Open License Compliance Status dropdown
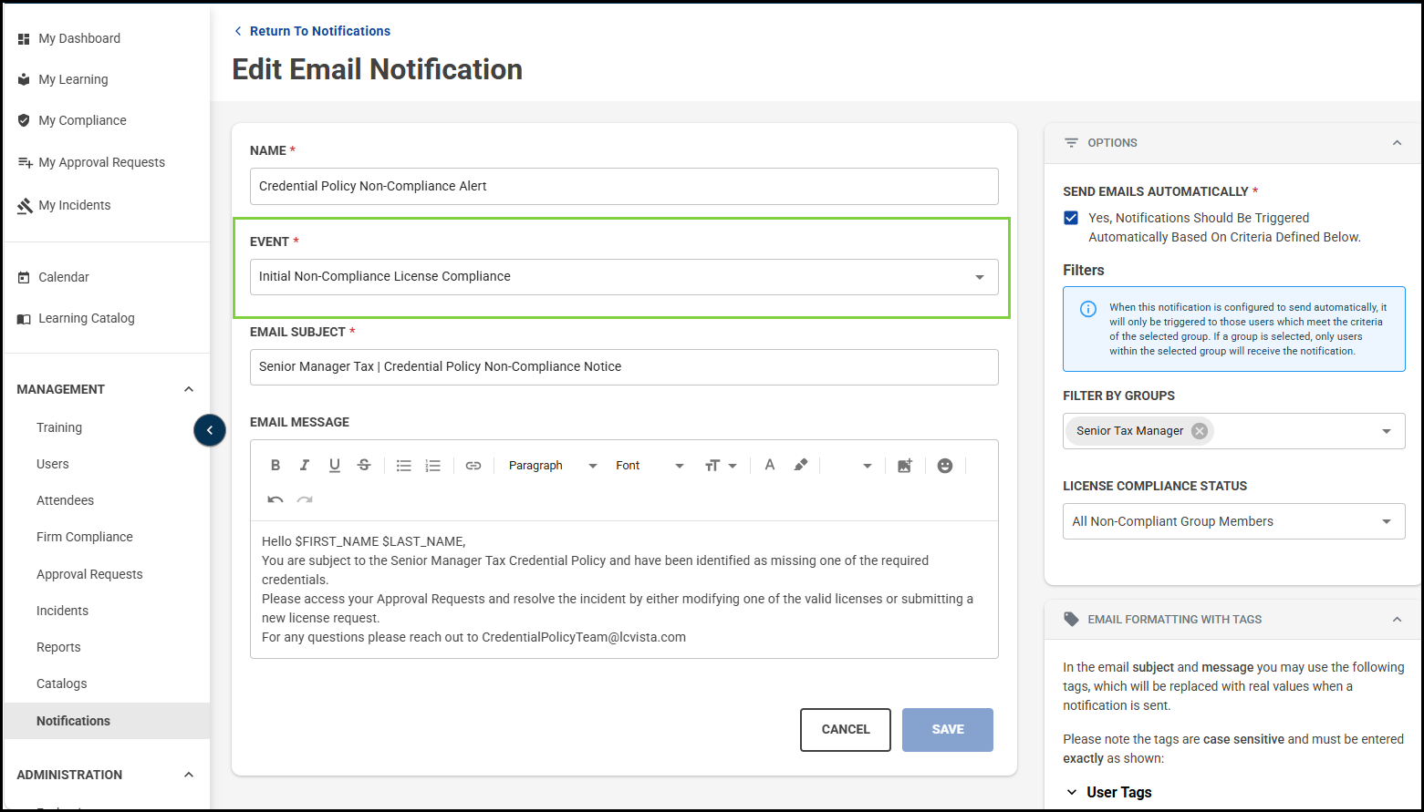The height and width of the screenshot is (812, 1424). coord(1234,521)
